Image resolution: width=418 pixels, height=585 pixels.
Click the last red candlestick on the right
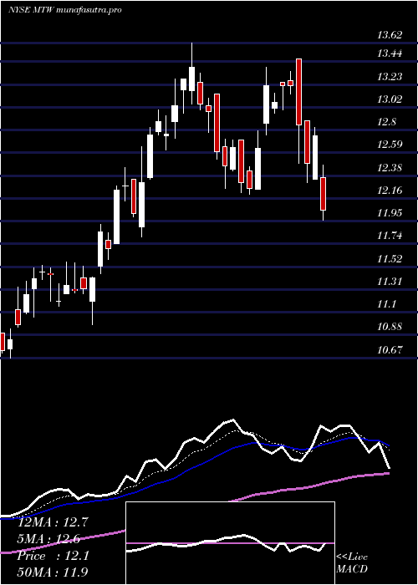coord(323,193)
